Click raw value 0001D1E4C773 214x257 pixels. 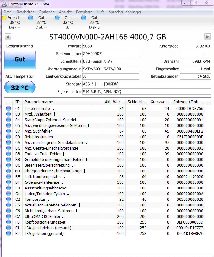pyautogui.click(x=190, y=228)
